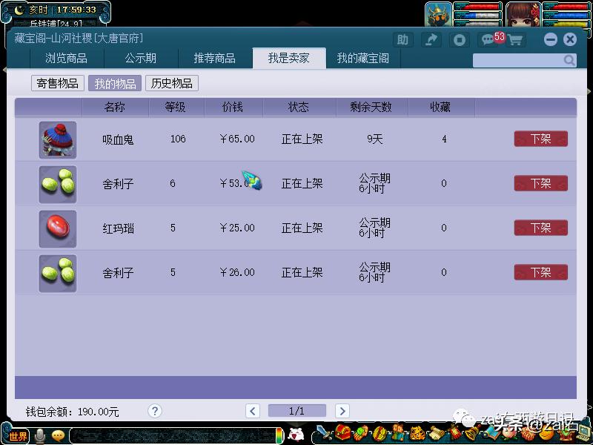
Task: Click the 红玛瑙 item thumbnail
Action: point(58,229)
